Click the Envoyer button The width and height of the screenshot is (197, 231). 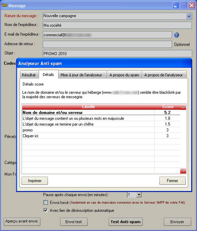click(177, 222)
